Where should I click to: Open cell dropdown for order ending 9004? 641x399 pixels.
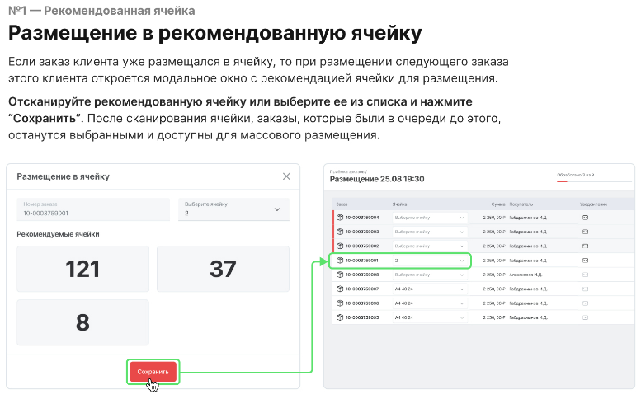click(x=430, y=218)
